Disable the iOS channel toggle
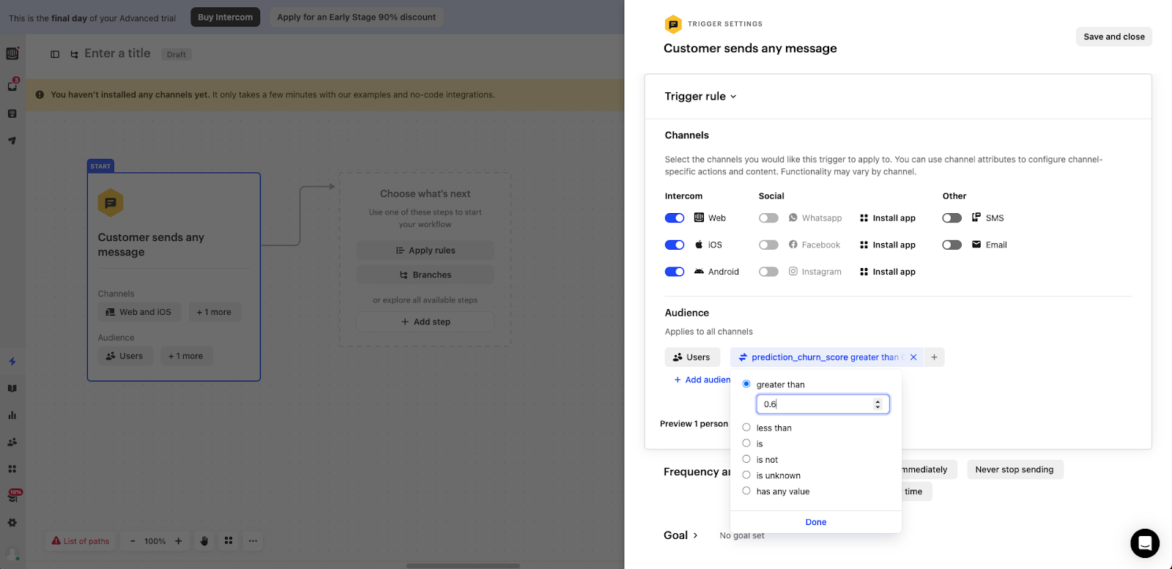Viewport: 1172px width, 569px height. point(675,245)
